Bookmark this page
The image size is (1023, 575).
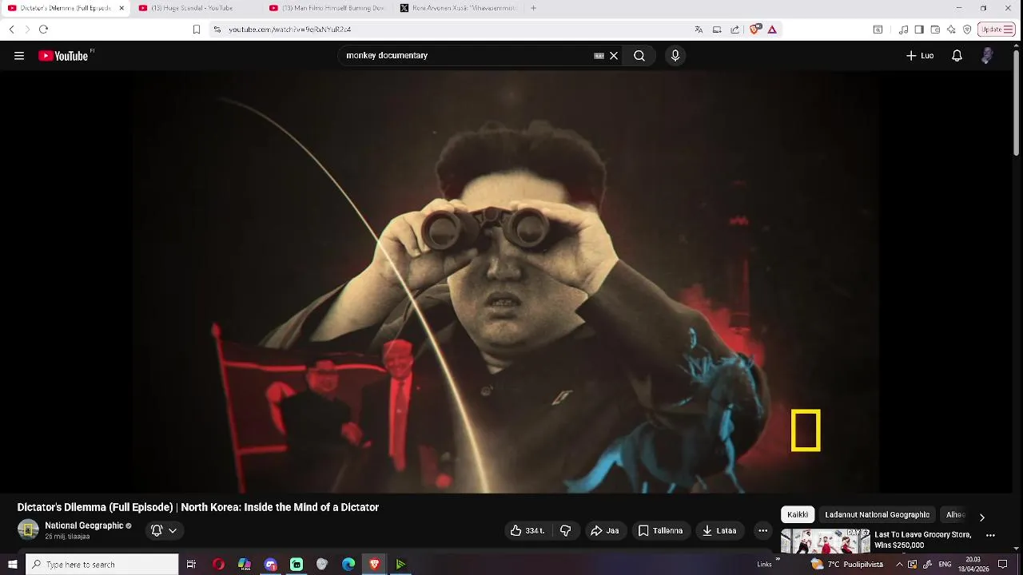(x=197, y=30)
